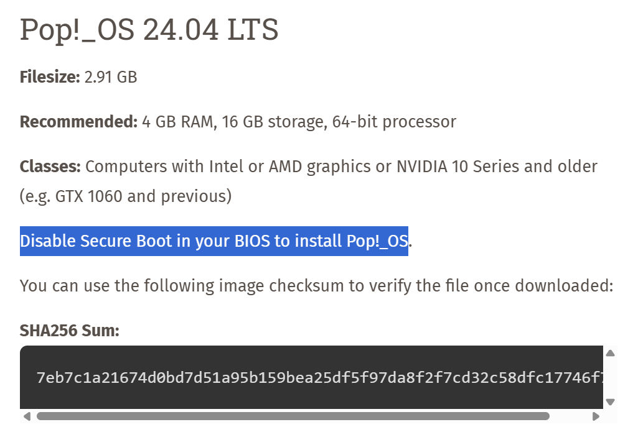Image resolution: width=638 pixels, height=445 pixels.
Task: Click the Pop!_OS 24.04 LTS heading
Action: (x=149, y=30)
